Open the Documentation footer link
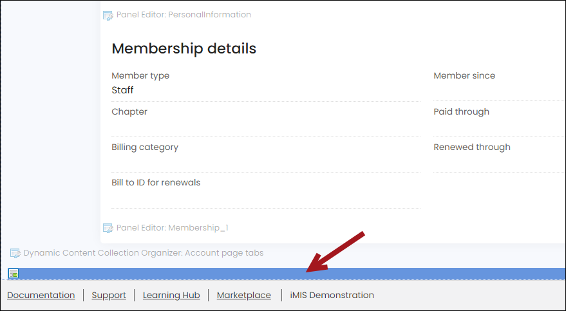 (x=41, y=295)
